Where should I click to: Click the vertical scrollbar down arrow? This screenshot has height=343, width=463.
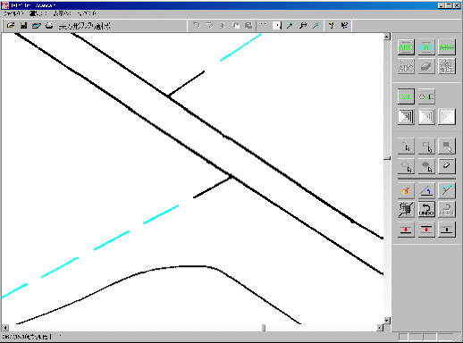(386, 321)
